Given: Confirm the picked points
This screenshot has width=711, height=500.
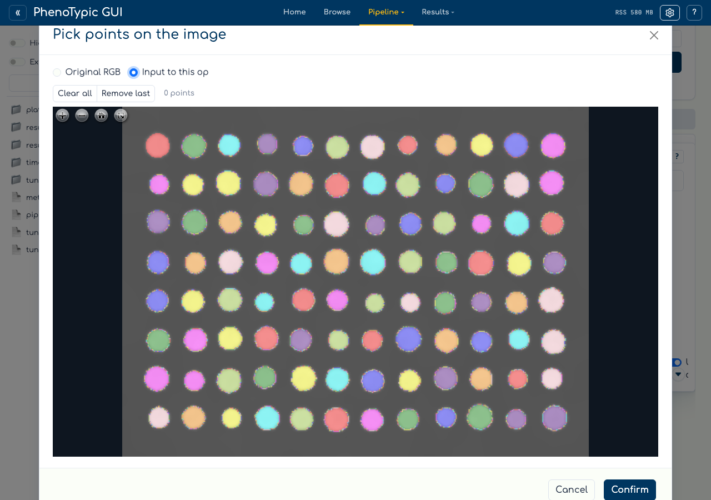Looking at the screenshot, I should pyautogui.click(x=630, y=489).
